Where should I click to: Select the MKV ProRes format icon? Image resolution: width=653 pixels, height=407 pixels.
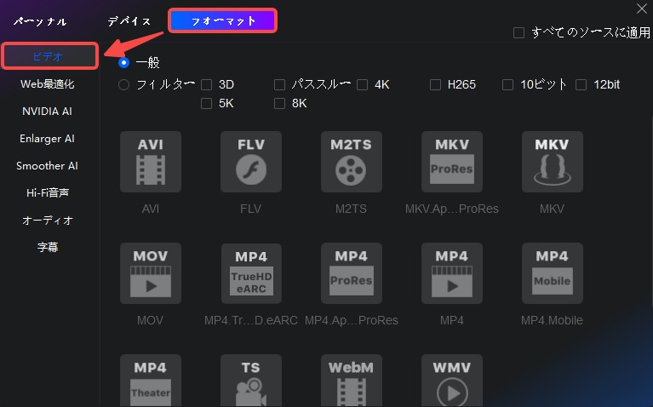coord(452,162)
